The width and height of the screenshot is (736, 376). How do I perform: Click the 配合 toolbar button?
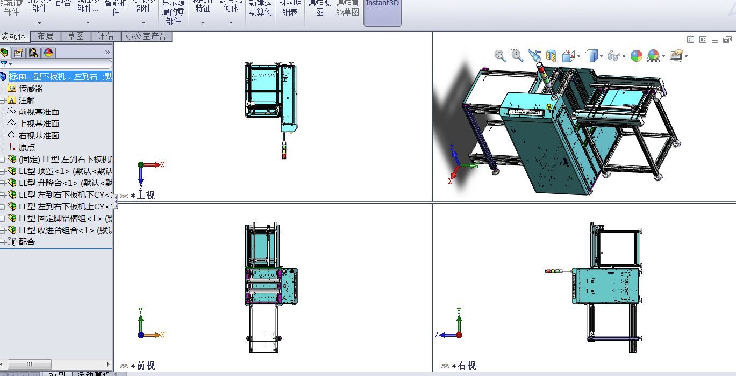tap(63, 4)
